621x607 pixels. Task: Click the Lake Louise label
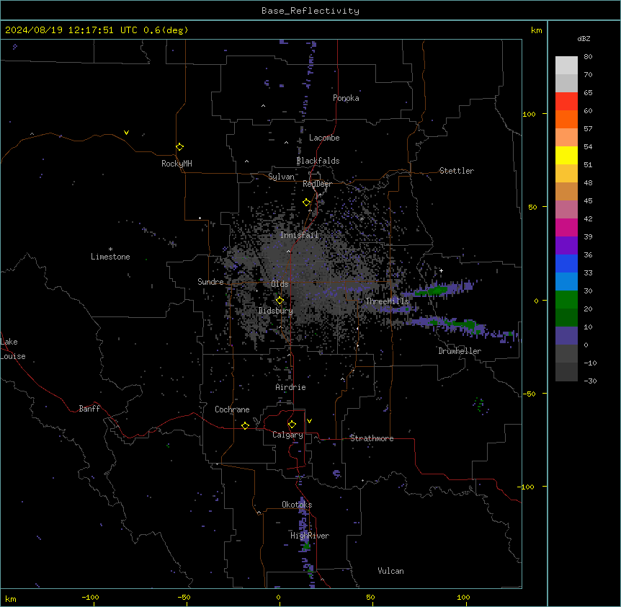coord(13,349)
